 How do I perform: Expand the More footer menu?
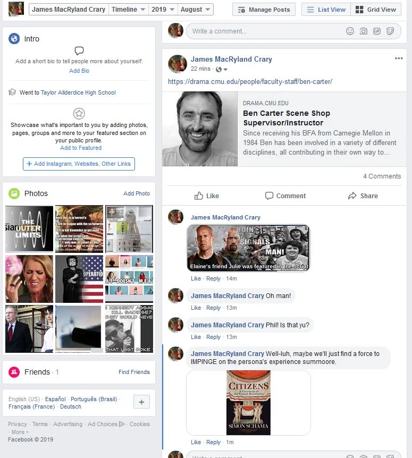coord(20,432)
